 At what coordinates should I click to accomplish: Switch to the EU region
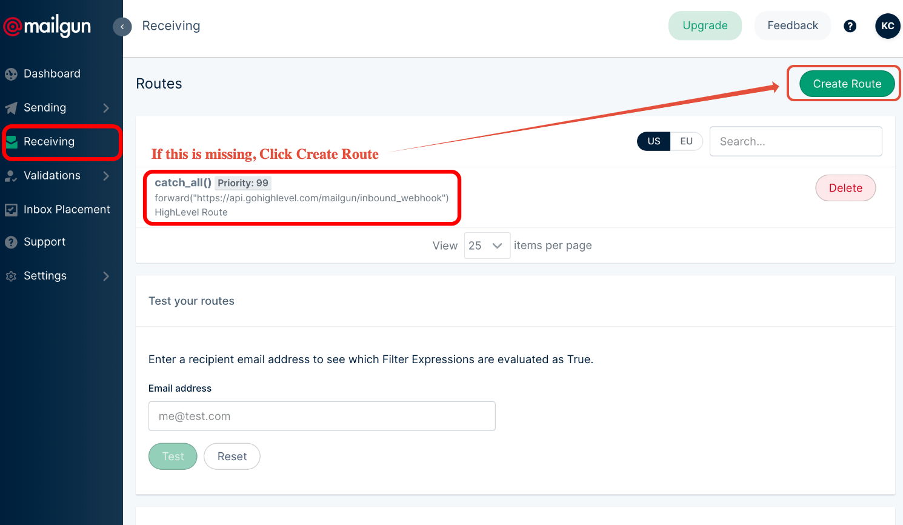pos(687,141)
